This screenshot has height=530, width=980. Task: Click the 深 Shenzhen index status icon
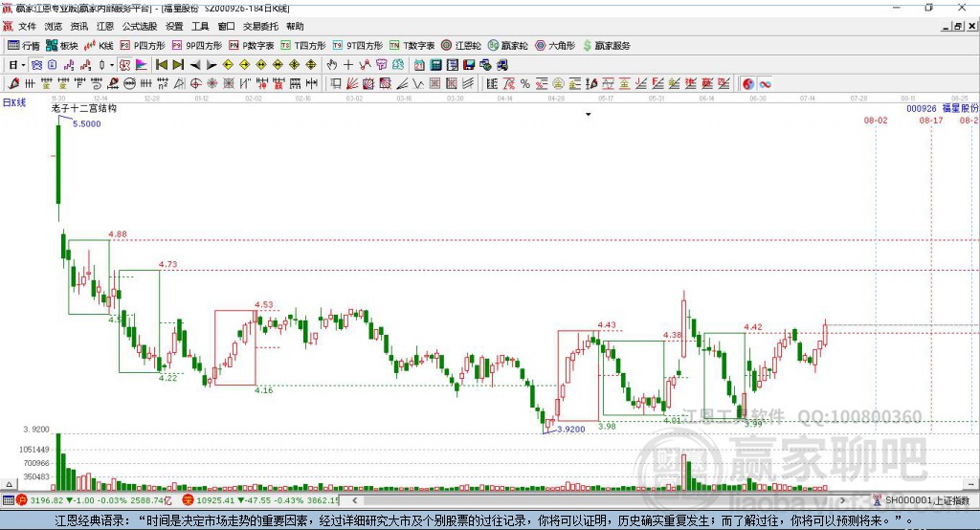pyautogui.click(x=189, y=500)
